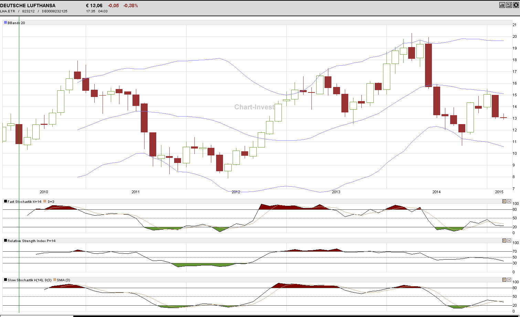Click the round S icon in header
520x317 pixels.
coord(516,5)
